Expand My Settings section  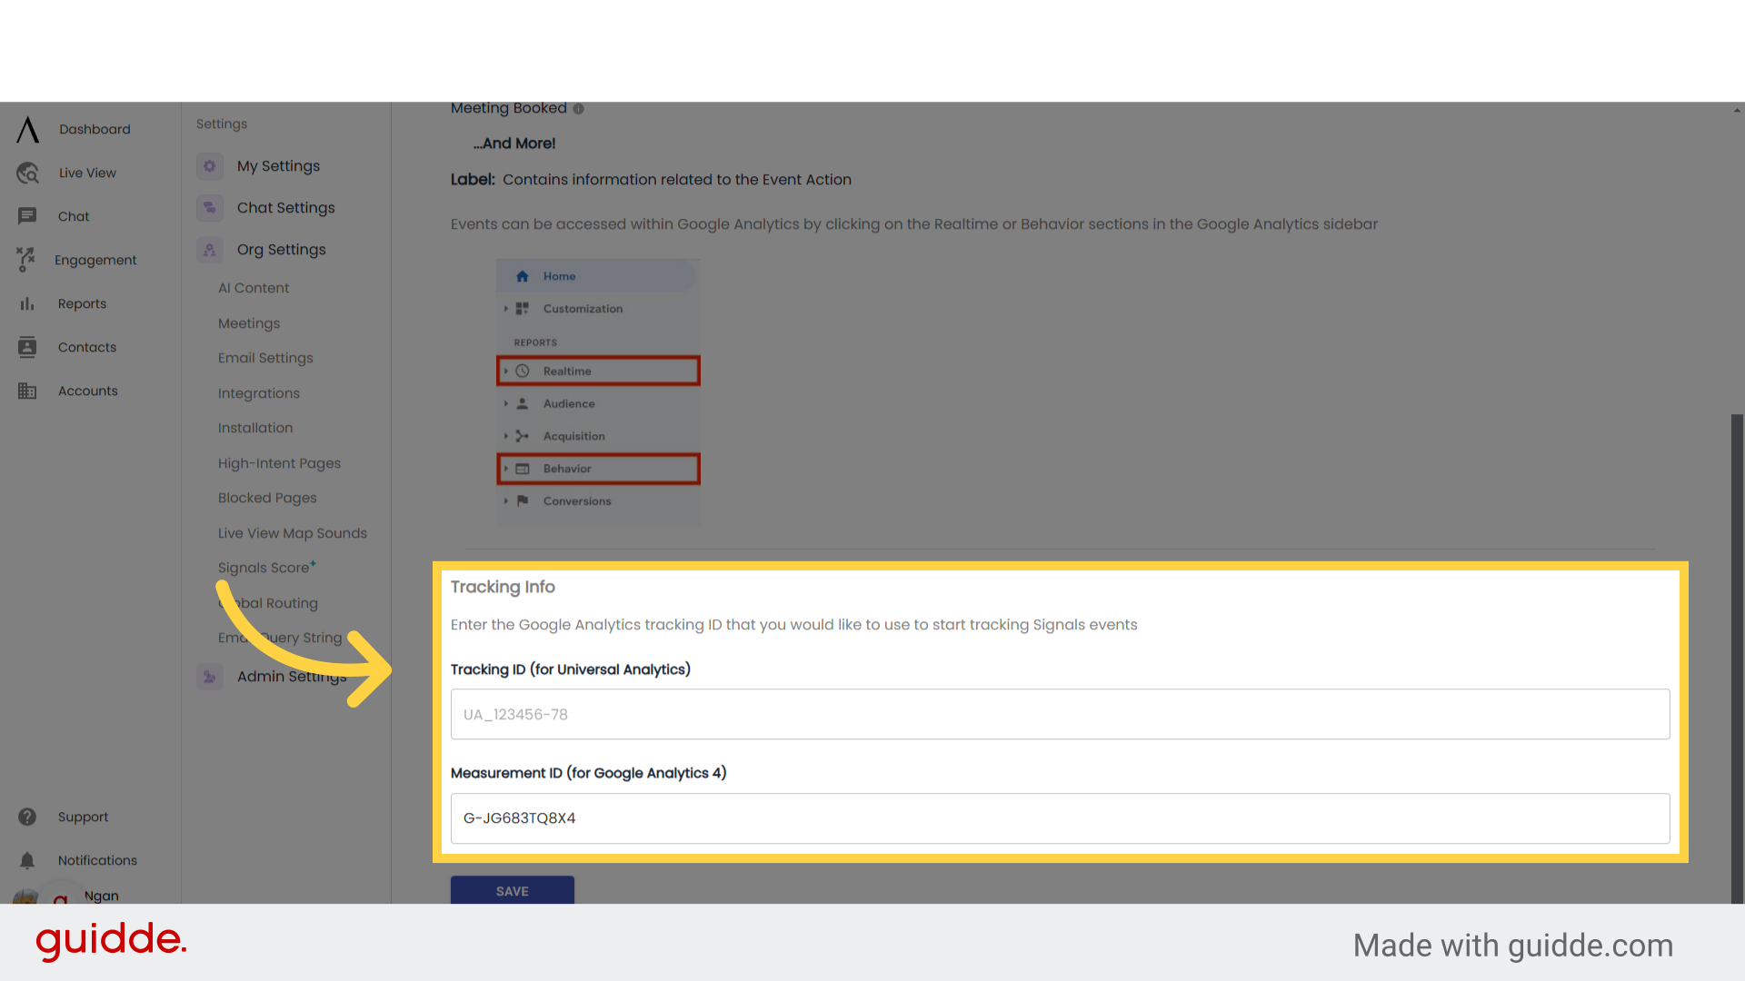tap(278, 166)
